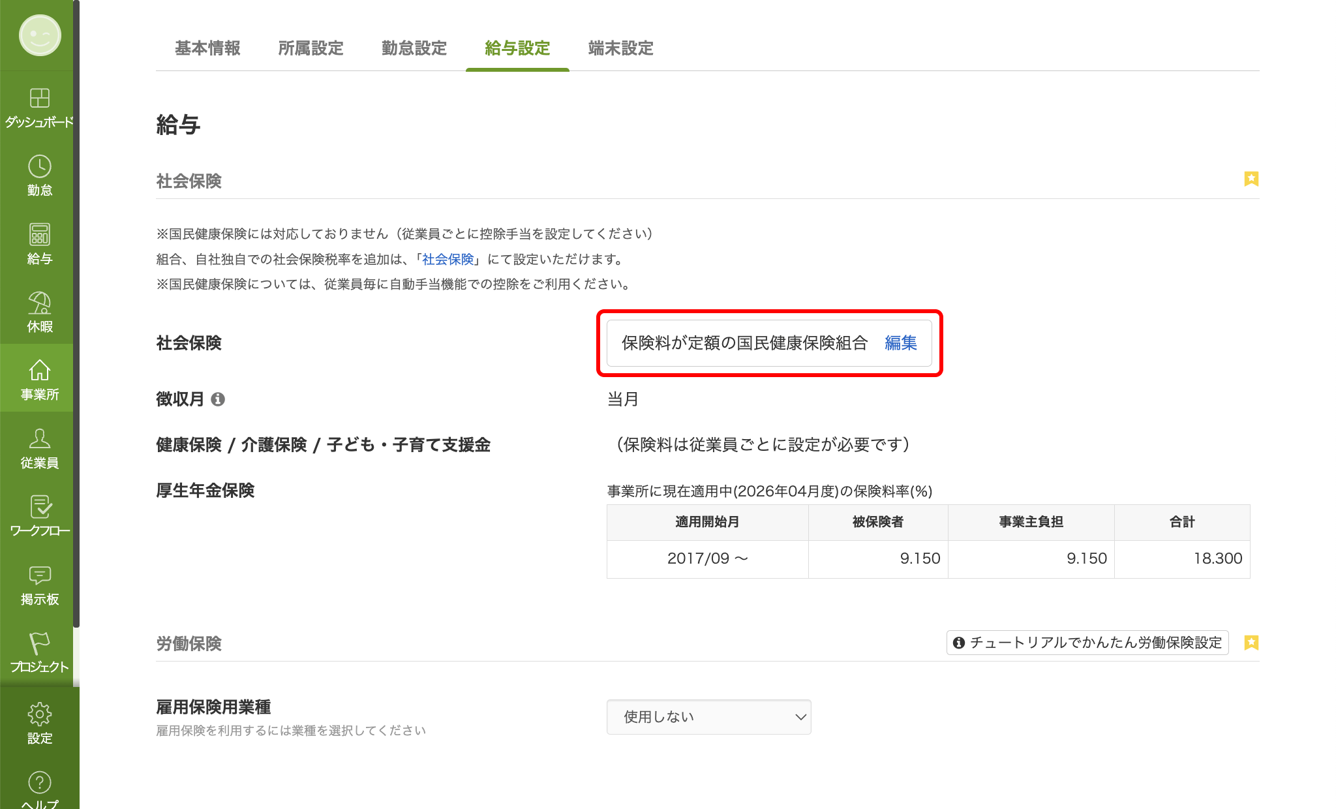
Task: Switch to the 勤怠設定 tab
Action: click(x=414, y=48)
